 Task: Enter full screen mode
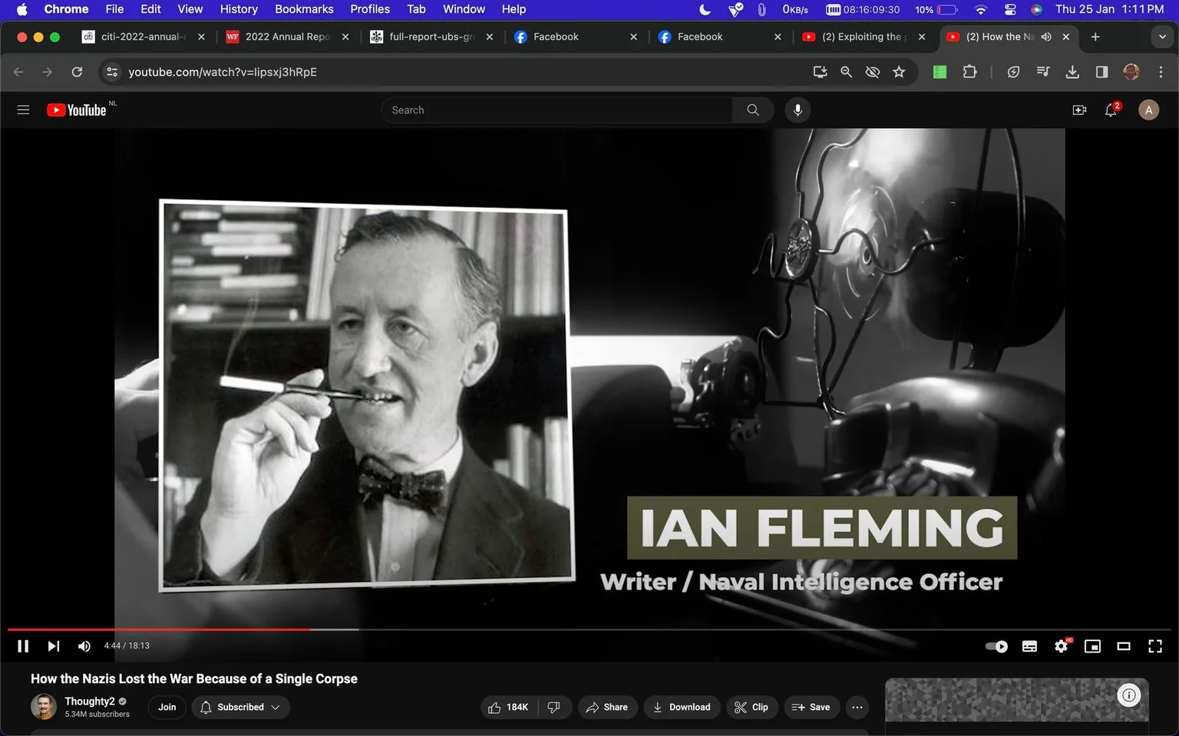pyautogui.click(x=1155, y=646)
